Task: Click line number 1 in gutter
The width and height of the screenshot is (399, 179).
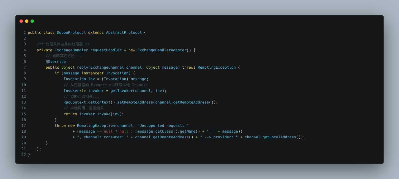Action: coord(25,32)
